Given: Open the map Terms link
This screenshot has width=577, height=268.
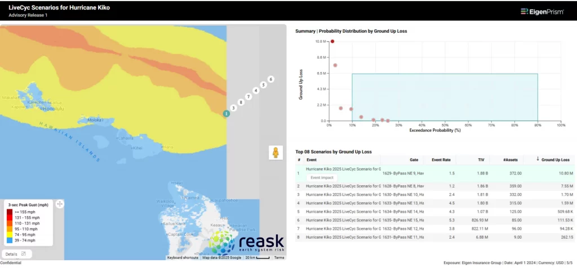Looking at the screenshot, I should [279, 258].
